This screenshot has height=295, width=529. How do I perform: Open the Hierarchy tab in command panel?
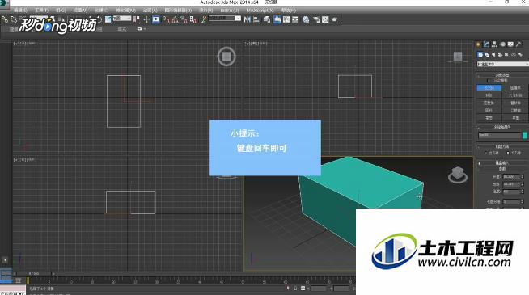pyautogui.click(x=494, y=44)
